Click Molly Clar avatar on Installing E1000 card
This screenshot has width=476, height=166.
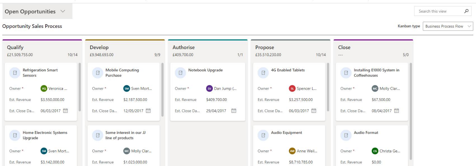(x=375, y=89)
